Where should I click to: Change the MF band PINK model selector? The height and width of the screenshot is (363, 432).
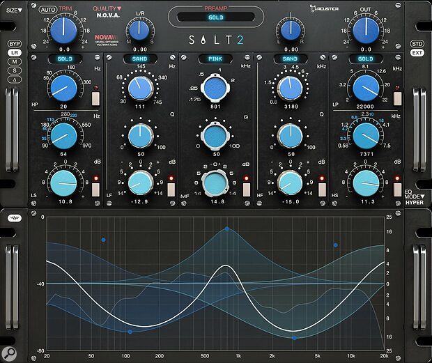pyautogui.click(x=215, y=59)
